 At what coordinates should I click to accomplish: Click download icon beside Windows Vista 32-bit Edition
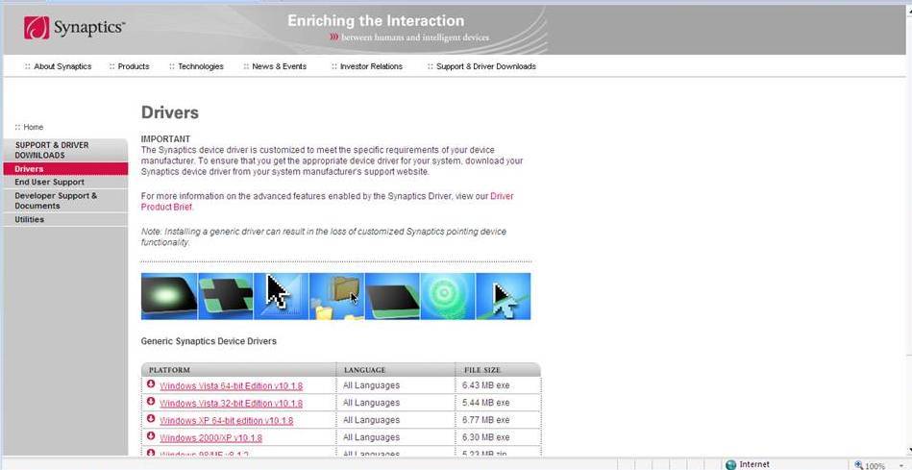coord(151,402)
